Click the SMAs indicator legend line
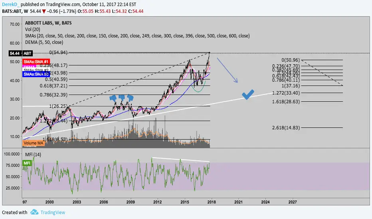The image size is (372, 219). click(137, 36)
